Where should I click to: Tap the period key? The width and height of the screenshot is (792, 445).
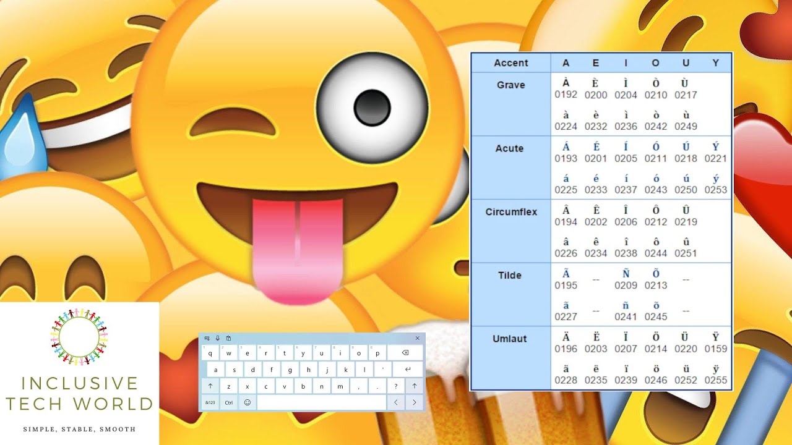(377, 386)
